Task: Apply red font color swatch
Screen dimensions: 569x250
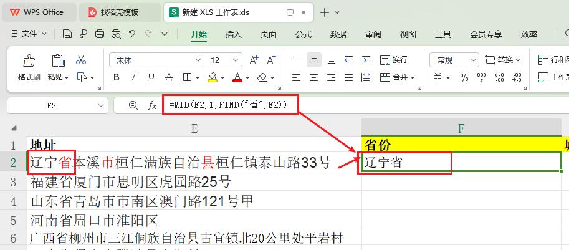Action: pos(237,77)
